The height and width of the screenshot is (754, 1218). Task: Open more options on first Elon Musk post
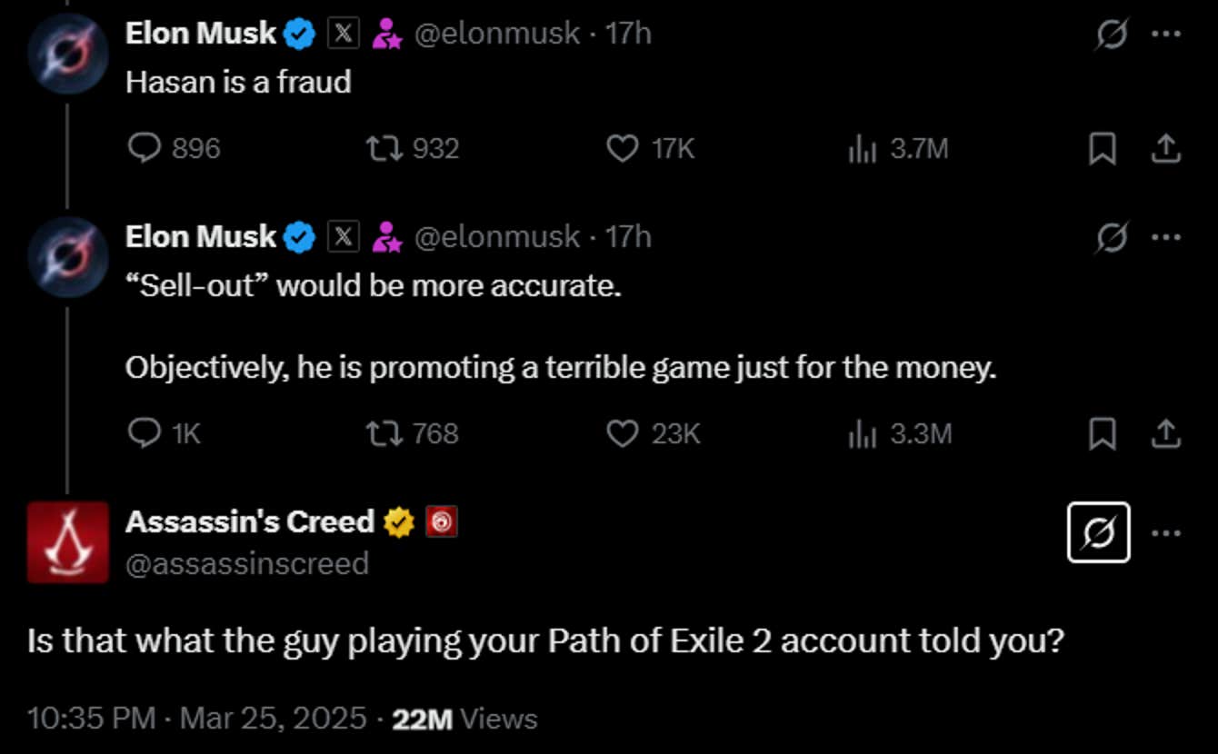(x=1166, y=35)
